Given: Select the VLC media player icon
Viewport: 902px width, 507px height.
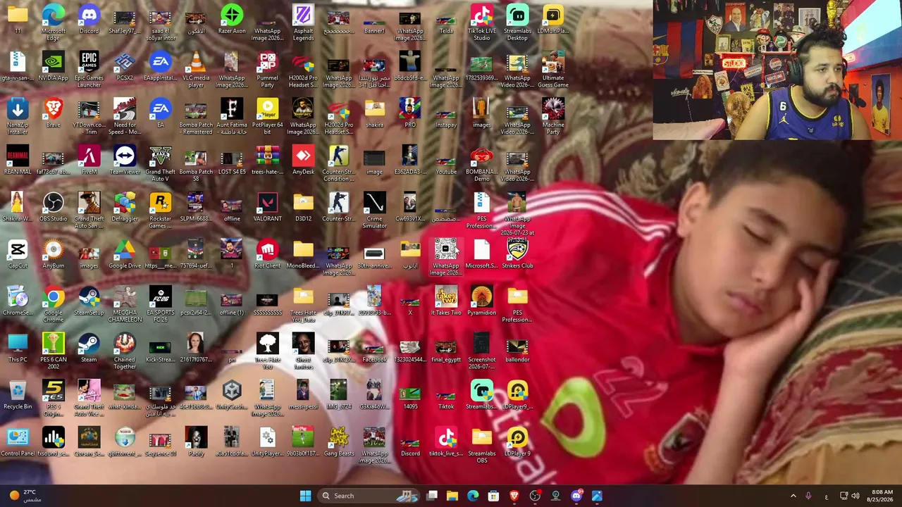Looking at the screenshot, I should pos(196,69).
